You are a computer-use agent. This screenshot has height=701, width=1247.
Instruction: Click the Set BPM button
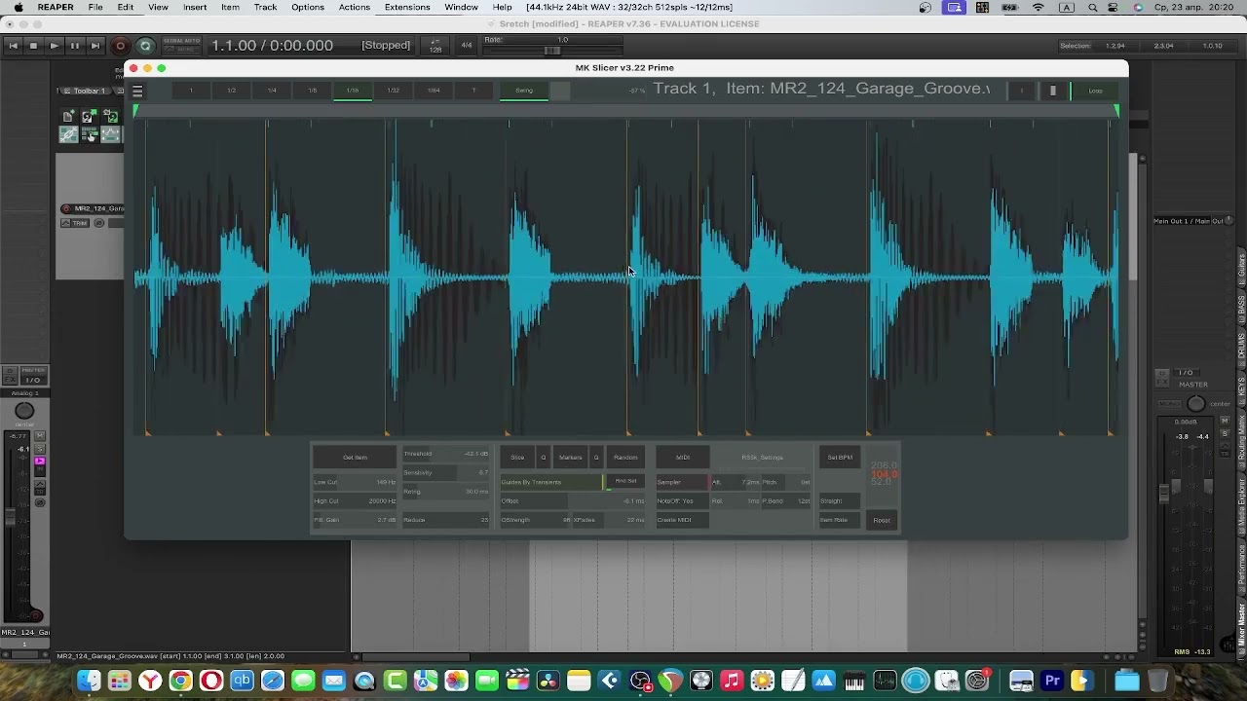tap(840, 458)
